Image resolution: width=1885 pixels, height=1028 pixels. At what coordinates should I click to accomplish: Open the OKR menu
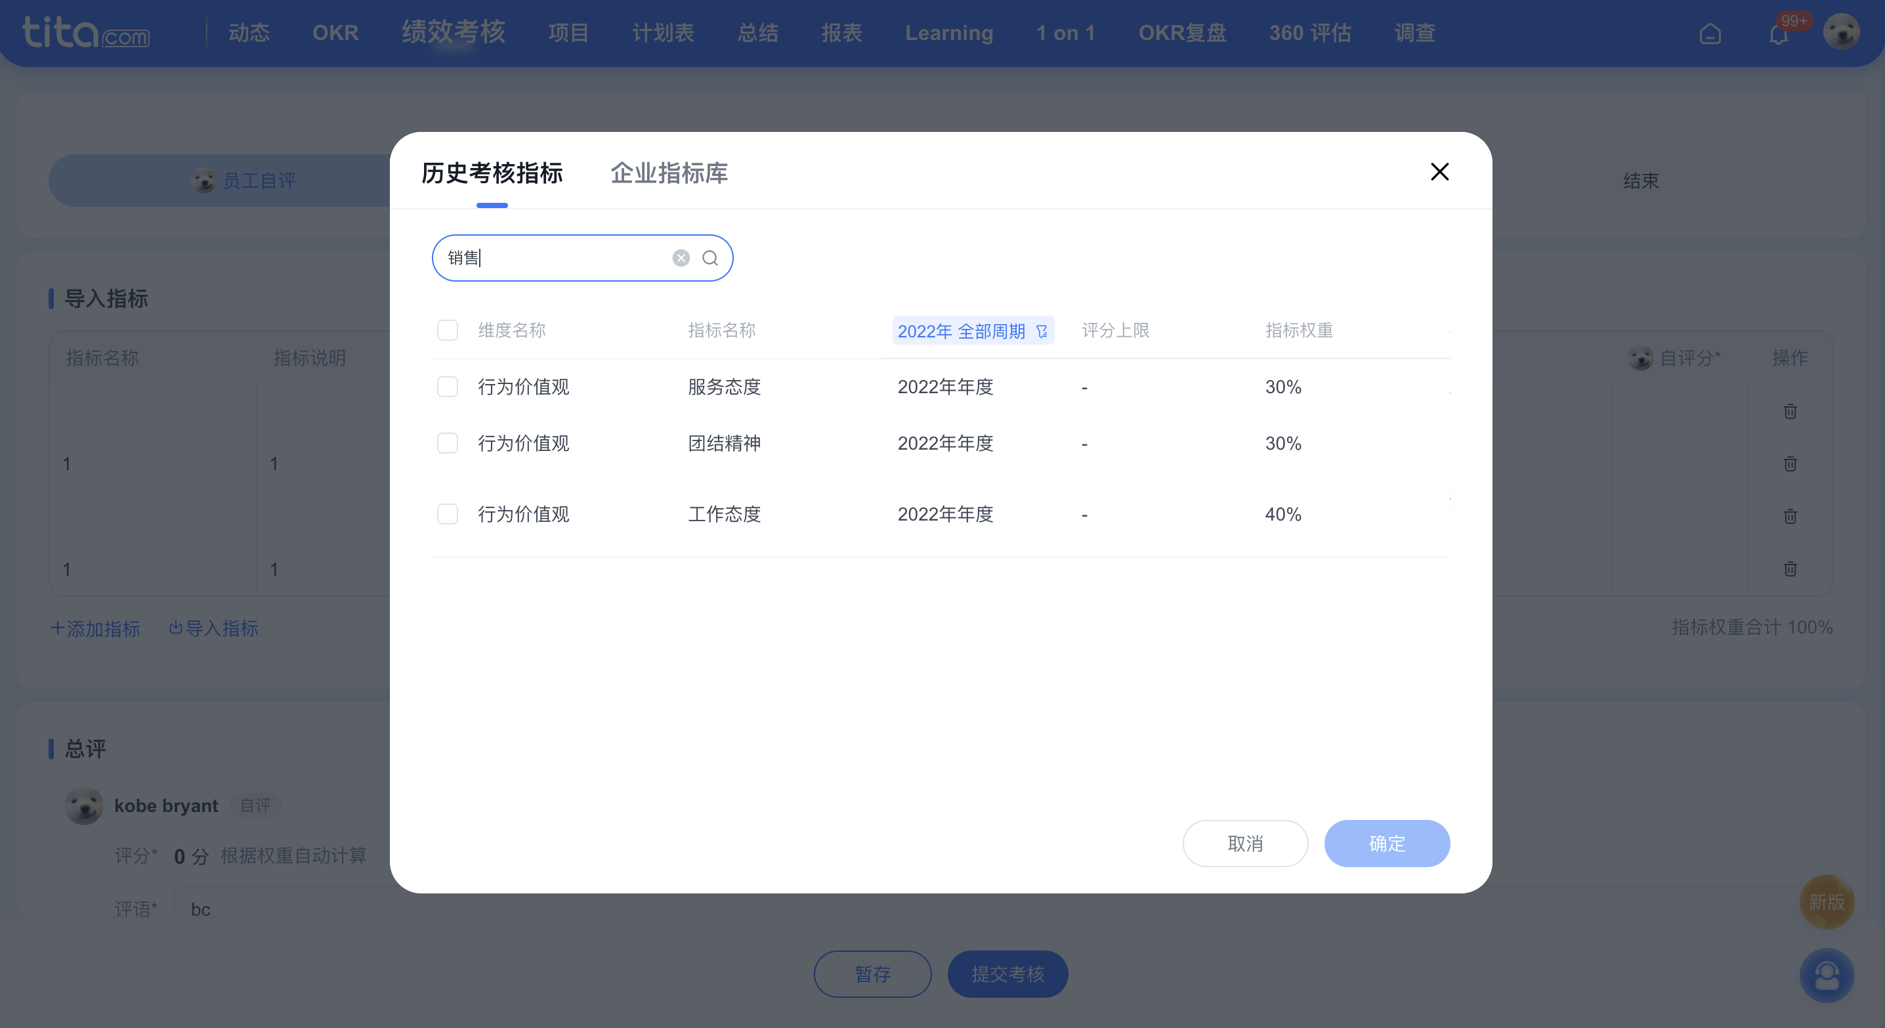pos(335,33)
